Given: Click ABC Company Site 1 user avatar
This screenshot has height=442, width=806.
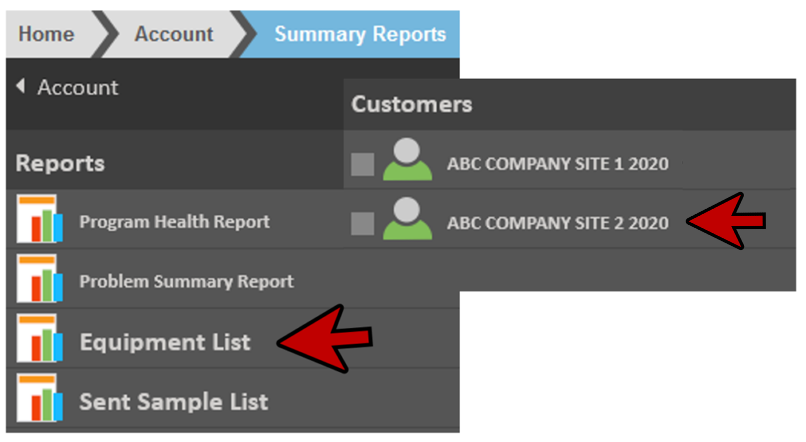Looking at the screenshot, I should tap(407, 160).
